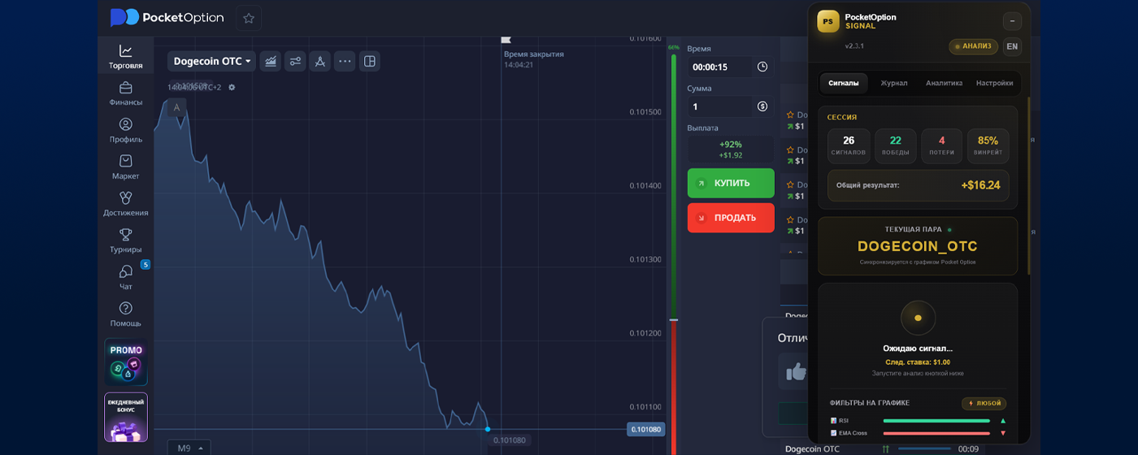Open the Профиль user section
Screen dimensions: 1138x455
pyautogui.click(x=125, y=130)
